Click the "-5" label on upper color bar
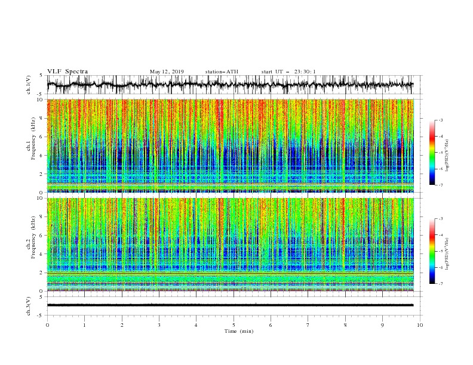Screen dimensions: 473x365 pos(441,153)
